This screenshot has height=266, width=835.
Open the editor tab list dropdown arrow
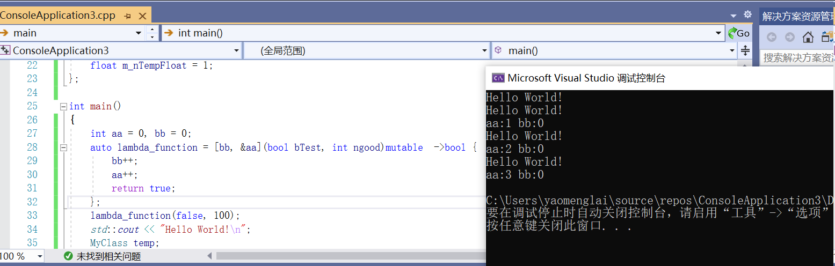[x=734, y=16]
